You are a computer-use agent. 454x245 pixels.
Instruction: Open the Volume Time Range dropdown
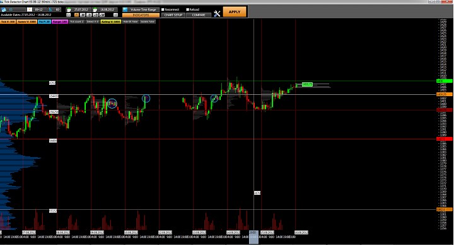click(143, 9)
